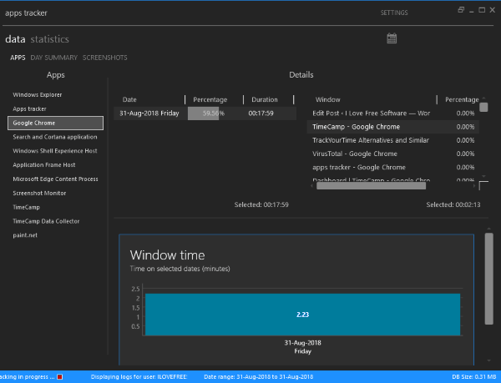Viewport: 501px width, 383px height.
Task: Open the calendar date picker icon
Action: click(392, 38)
